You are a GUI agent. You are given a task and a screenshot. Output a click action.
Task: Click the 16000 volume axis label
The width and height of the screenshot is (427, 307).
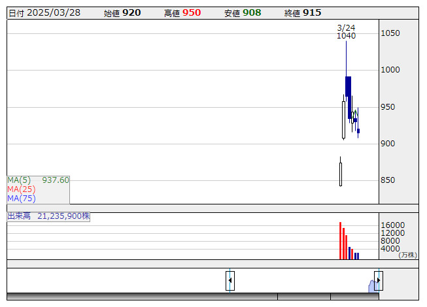[x=393, y=225]
